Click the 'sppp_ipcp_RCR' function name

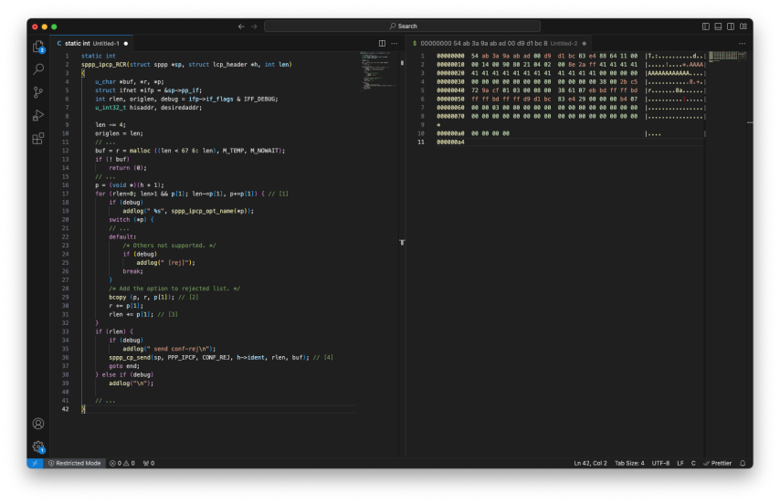pyautogui.click(x=104, y=65)
